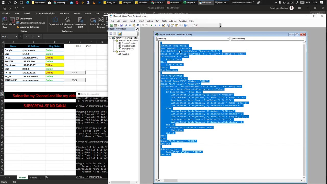Viewport: 327px width, 184px height.
Task: Click Gravar Macro in Excel ribbon
Action: [24, 19]
